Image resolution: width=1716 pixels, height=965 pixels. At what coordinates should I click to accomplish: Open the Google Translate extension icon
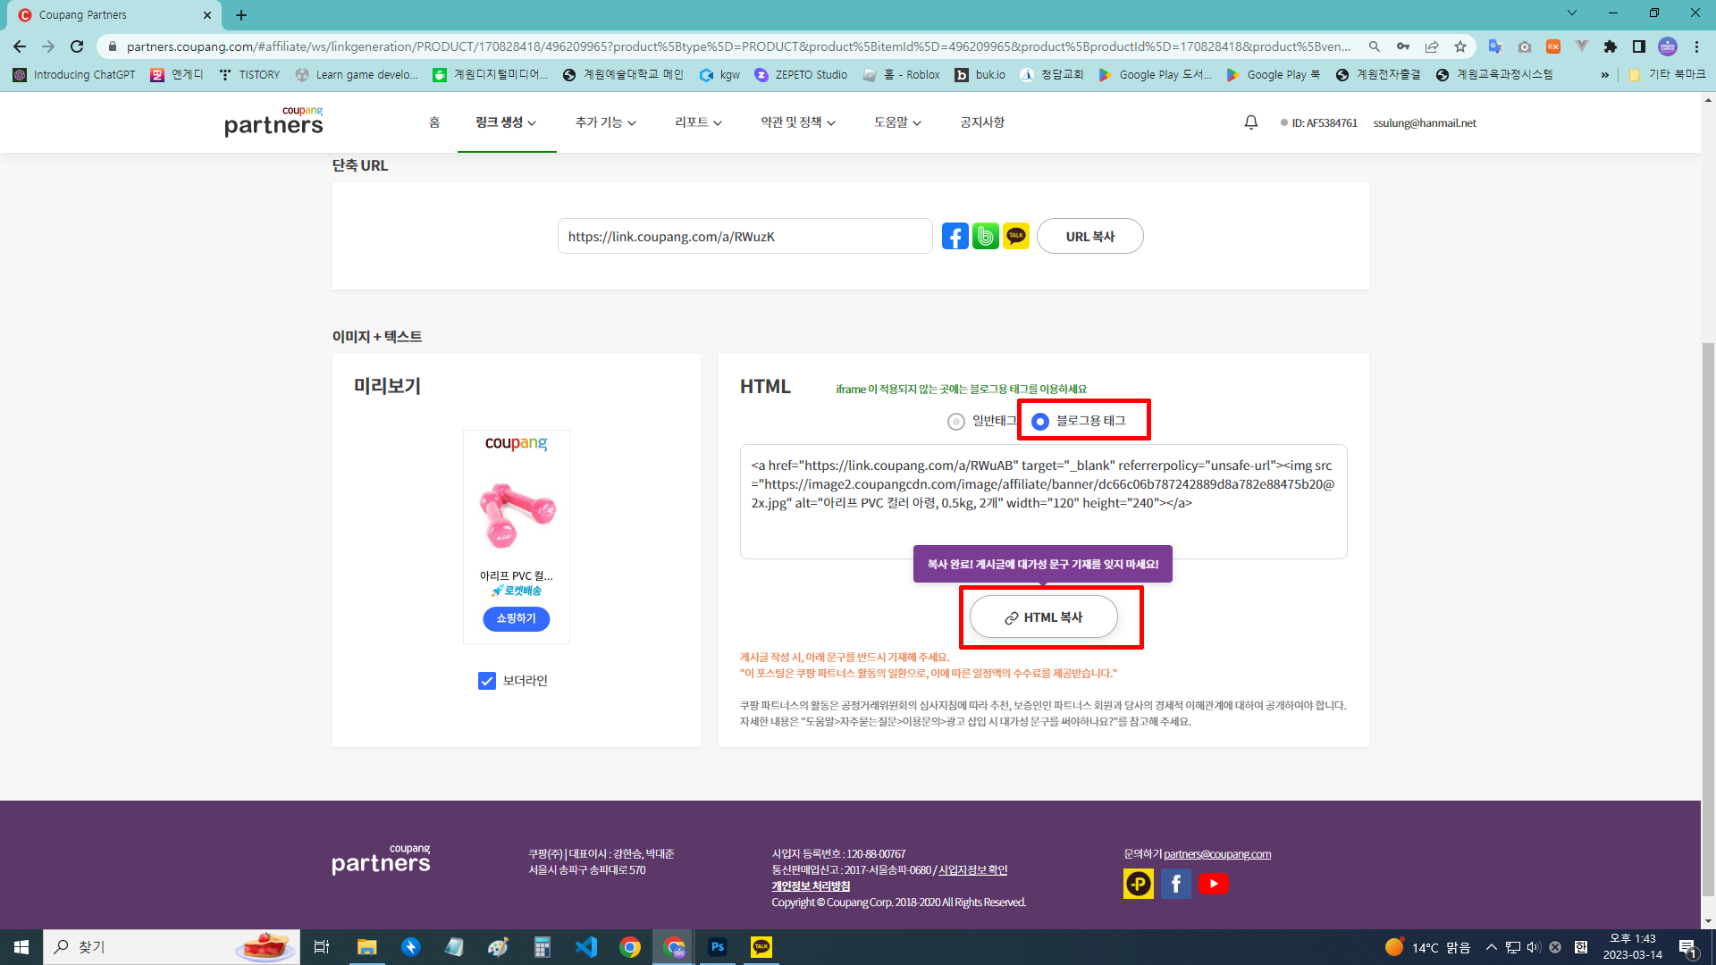click(1495, 46)
